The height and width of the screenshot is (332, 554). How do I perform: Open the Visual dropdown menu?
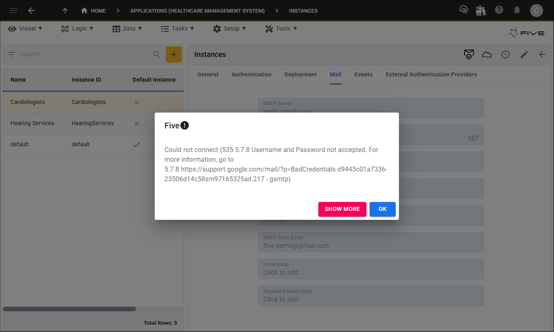(25, 28)
